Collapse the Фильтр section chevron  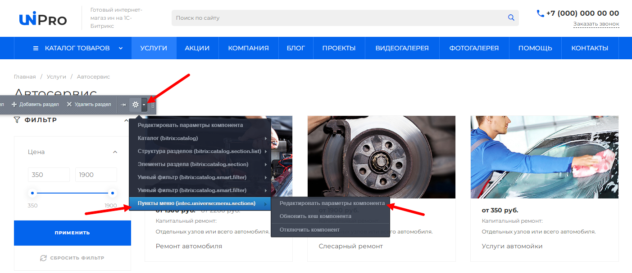pos(126,120)
